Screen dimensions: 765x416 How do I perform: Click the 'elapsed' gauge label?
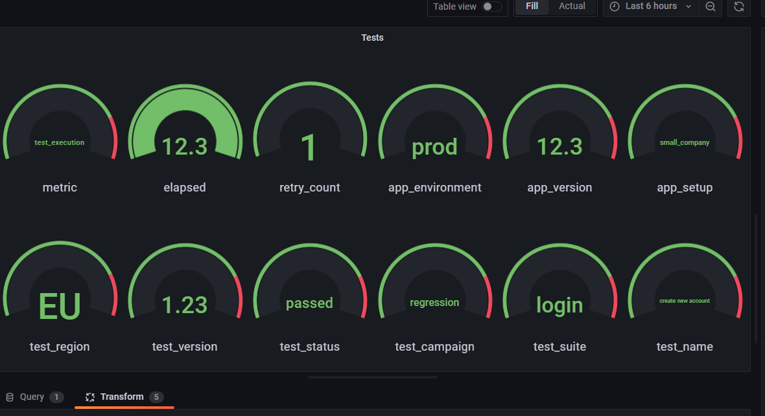[x=185, y=188]
